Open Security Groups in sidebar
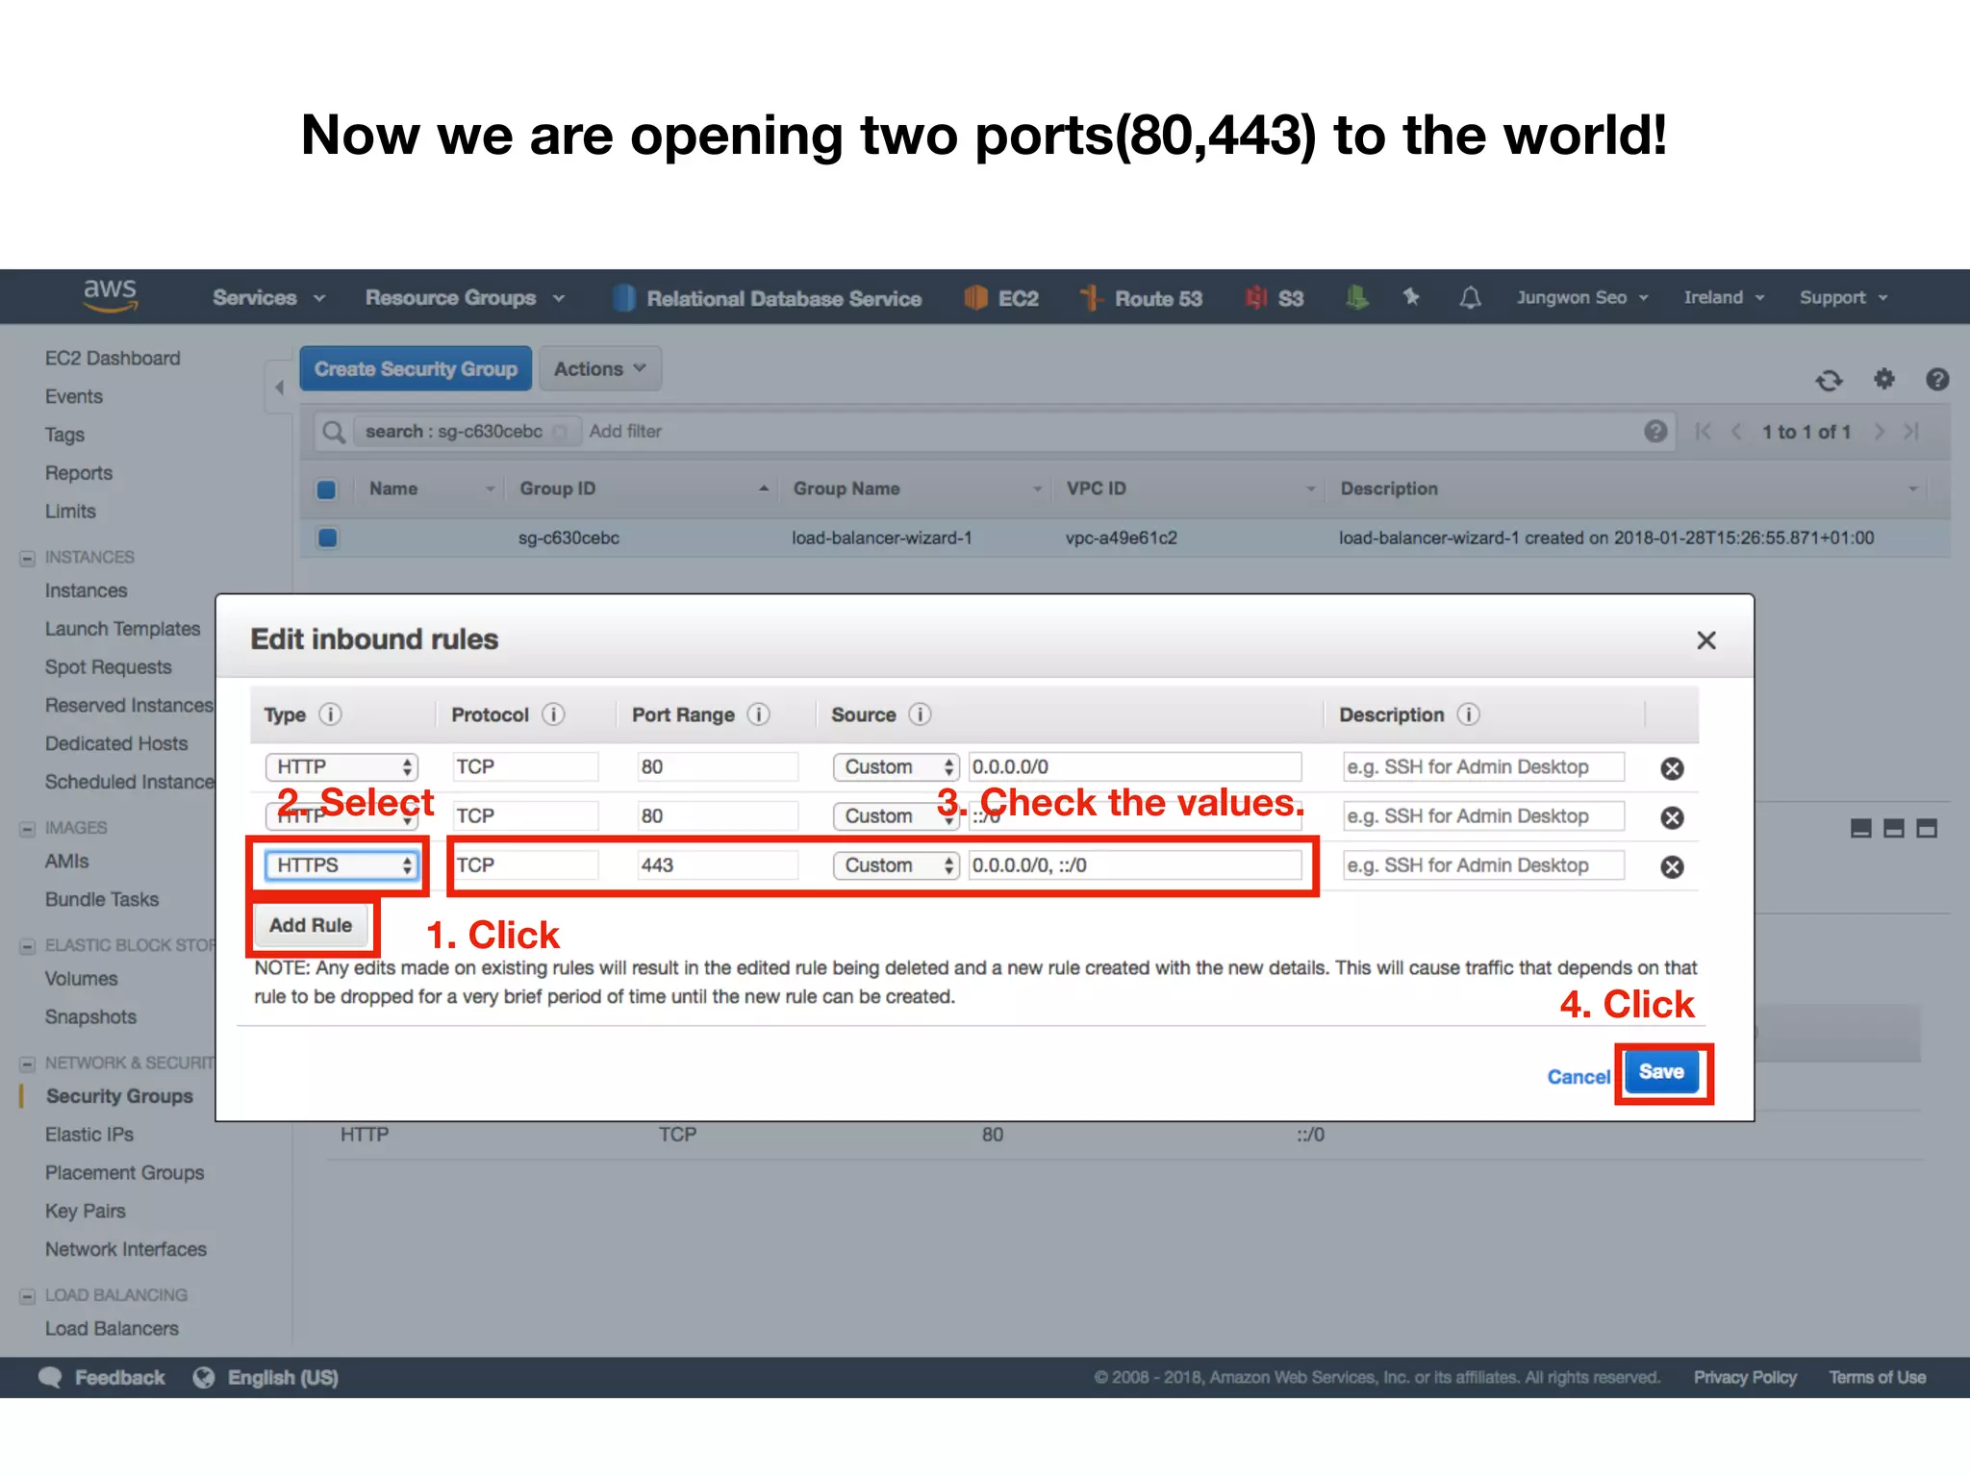Image resolution: width=1970 pixels, height=1477 pixels. click(119, 1097)
